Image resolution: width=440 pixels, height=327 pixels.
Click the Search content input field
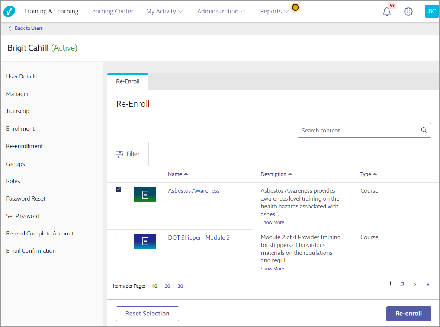click(x=357, y=131)
